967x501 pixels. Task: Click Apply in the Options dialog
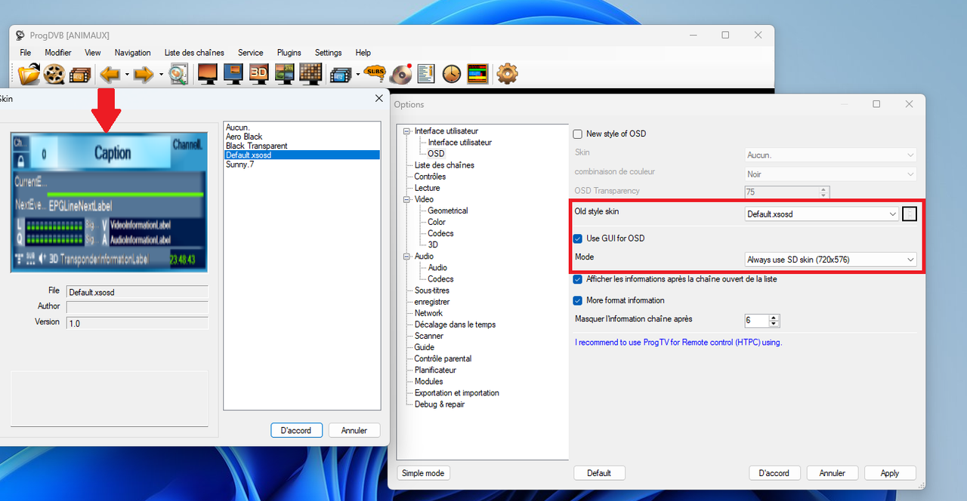(x=890, y=473)
